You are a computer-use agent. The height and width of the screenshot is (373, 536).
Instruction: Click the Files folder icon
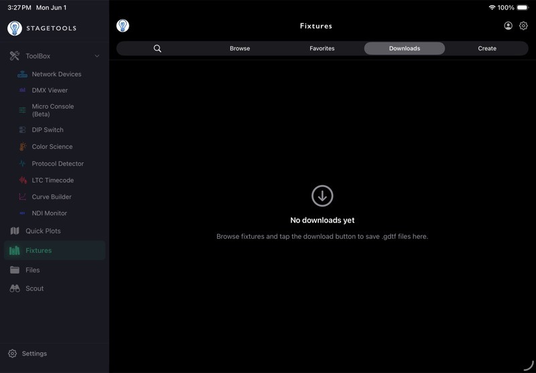click(x=15, y=270)
